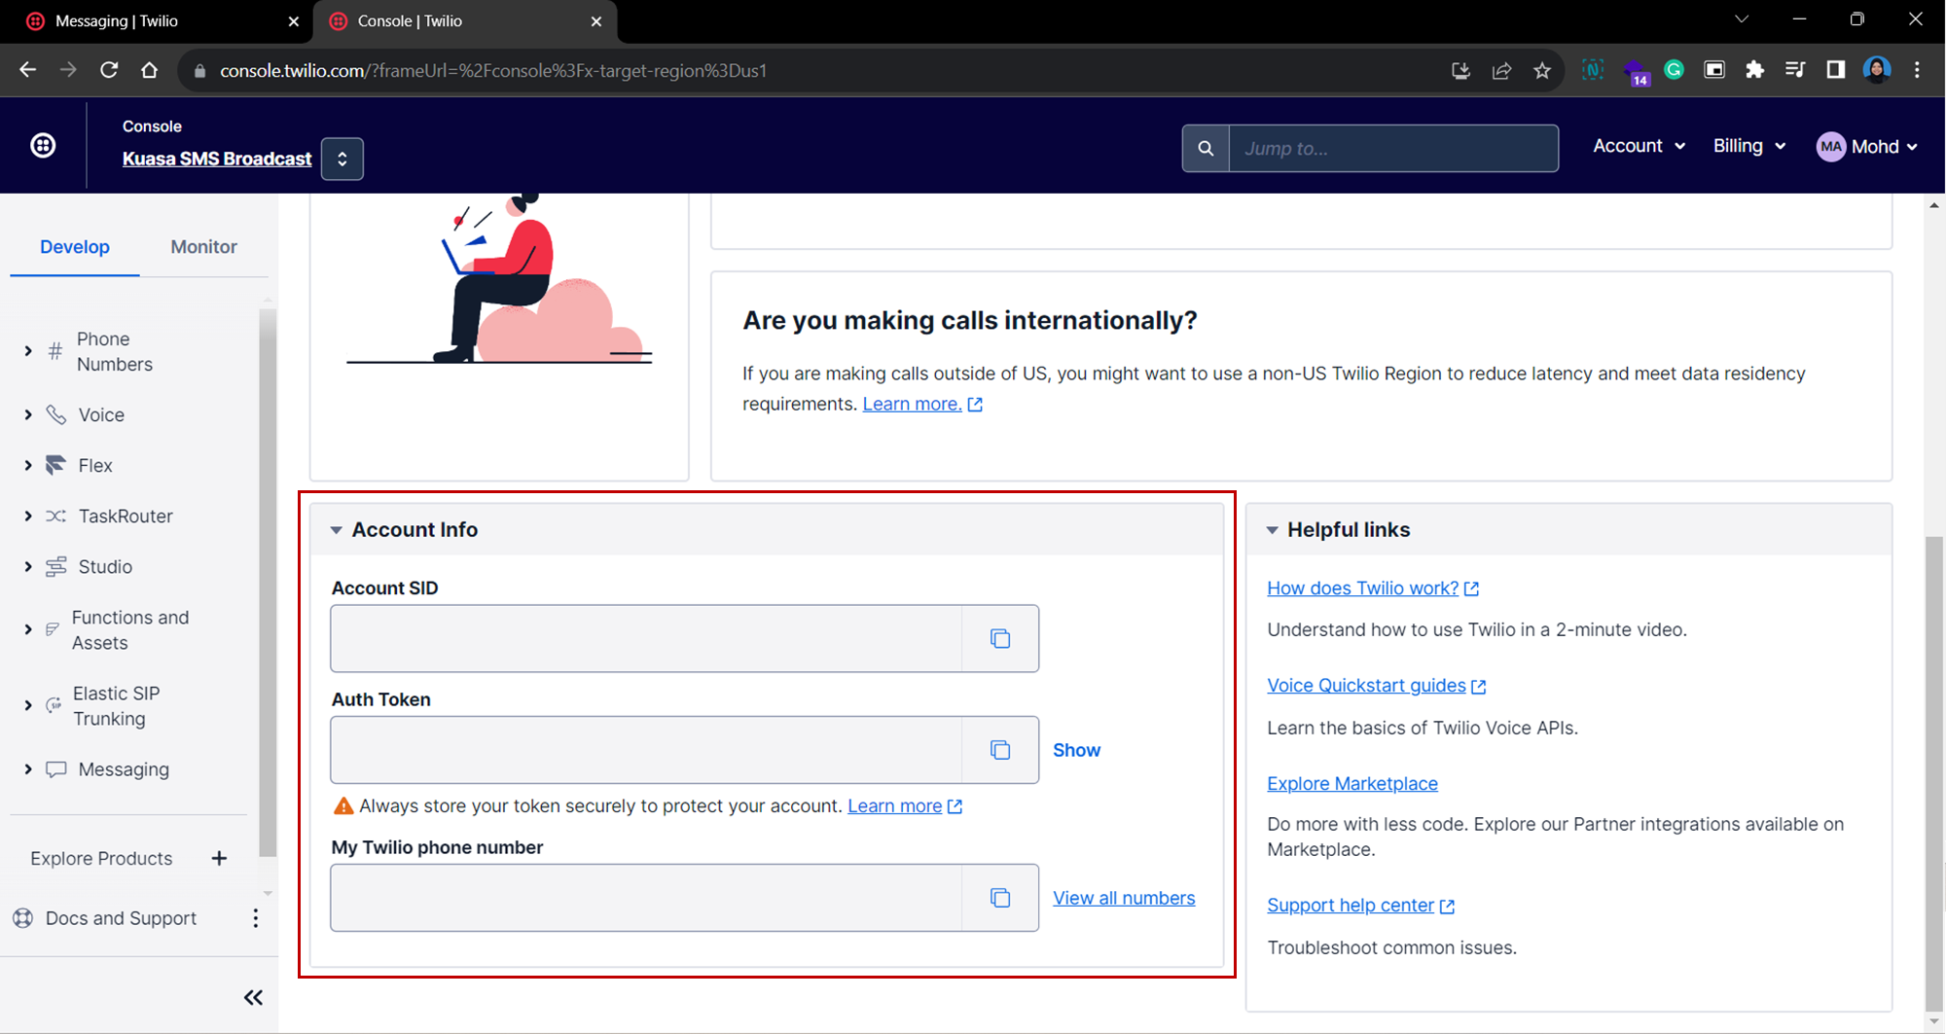The image size is (1946, 1034).
Task: Bookmark this page with star icon
Action: click(x=1542, y=71)
